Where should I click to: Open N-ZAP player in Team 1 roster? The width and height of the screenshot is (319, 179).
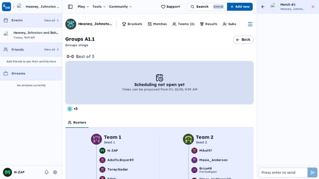[108, 151]
